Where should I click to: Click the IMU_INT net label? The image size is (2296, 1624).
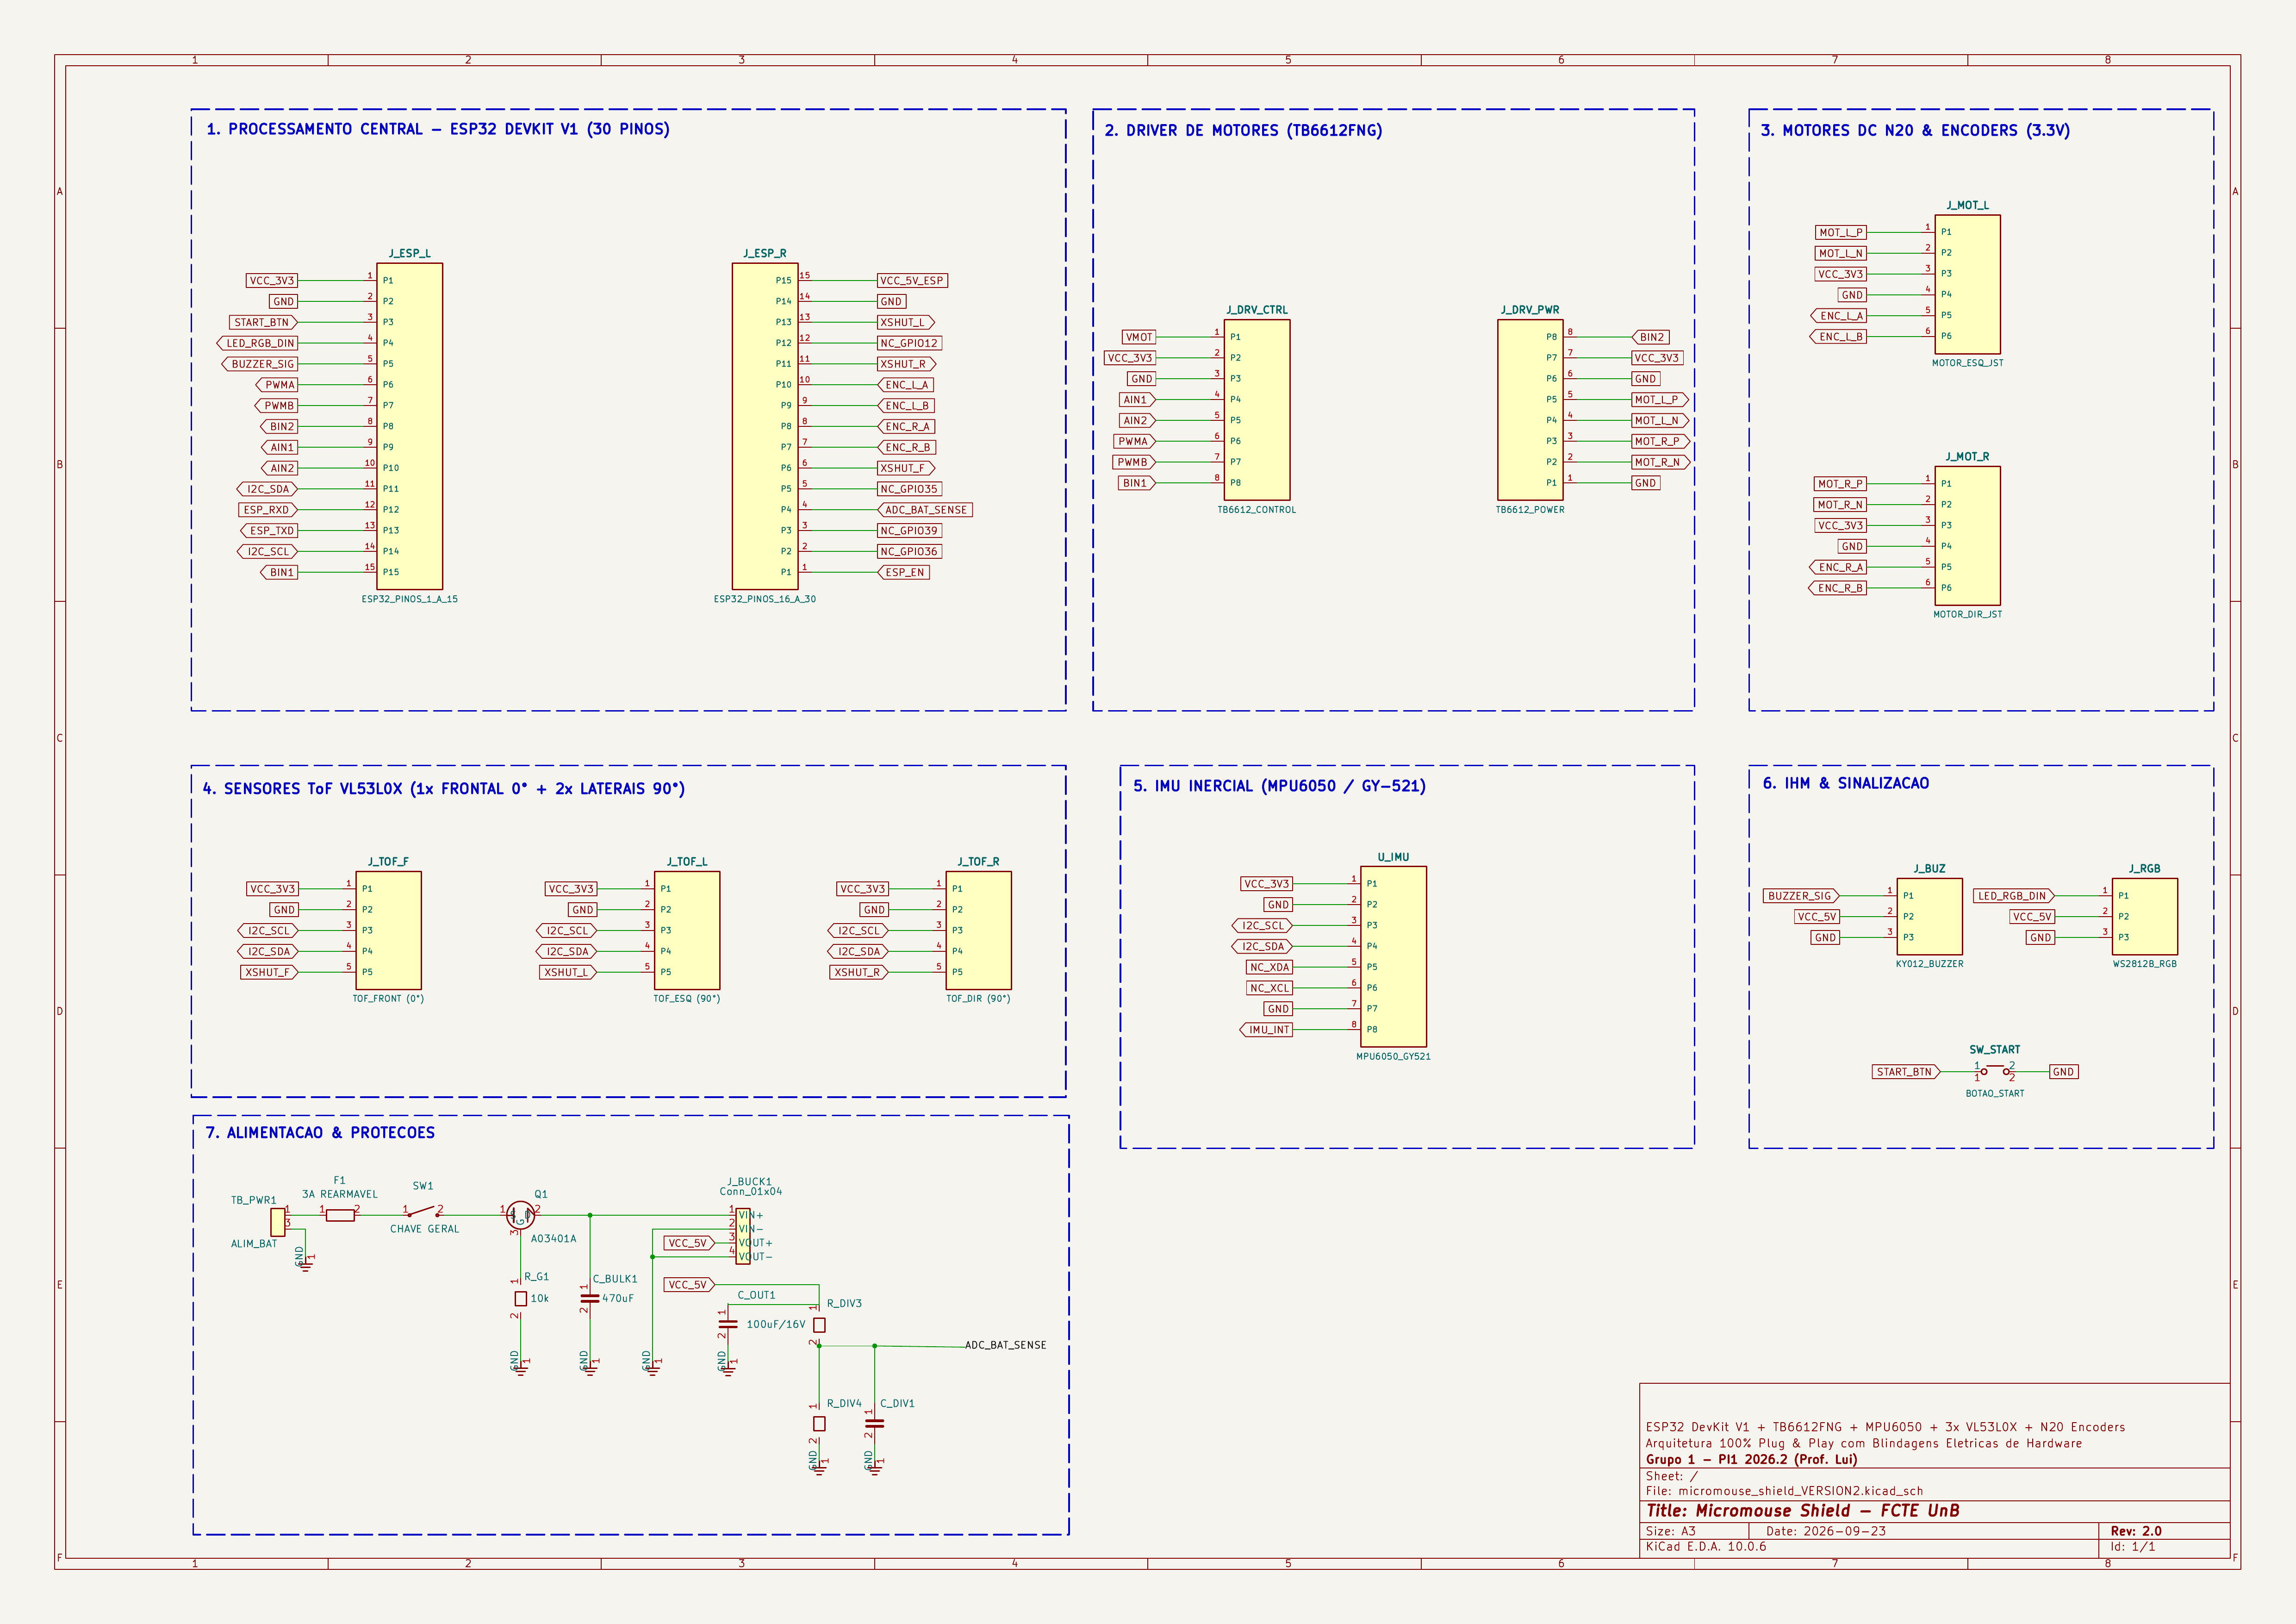pos(1266,1030)
